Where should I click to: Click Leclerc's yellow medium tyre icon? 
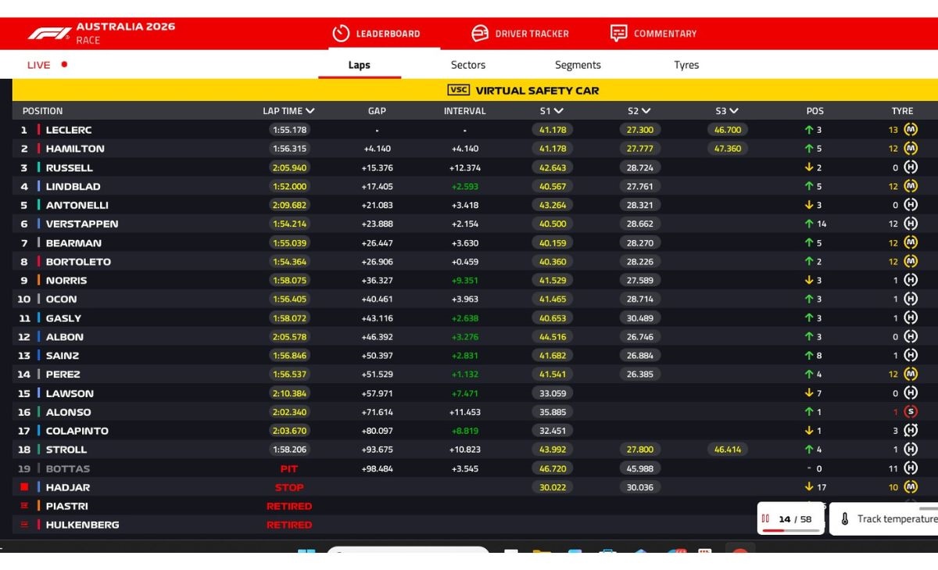910,130
